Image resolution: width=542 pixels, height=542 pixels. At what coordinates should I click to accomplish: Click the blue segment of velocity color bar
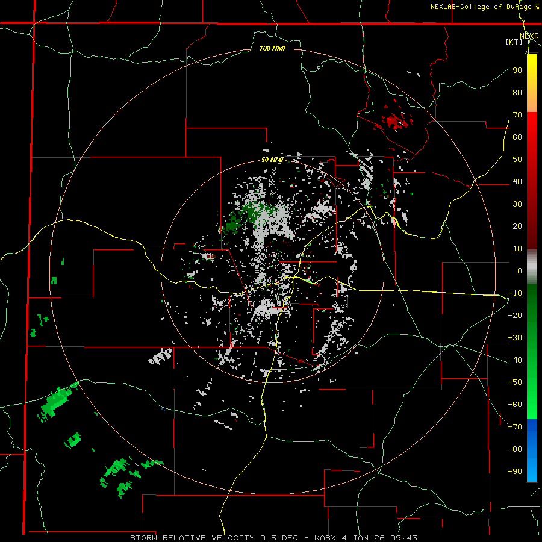(x=532, y=450)
